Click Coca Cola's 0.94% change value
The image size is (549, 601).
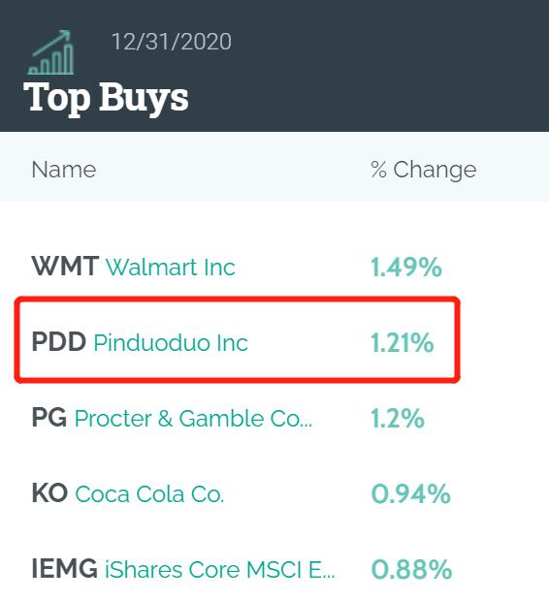point(410,493)
